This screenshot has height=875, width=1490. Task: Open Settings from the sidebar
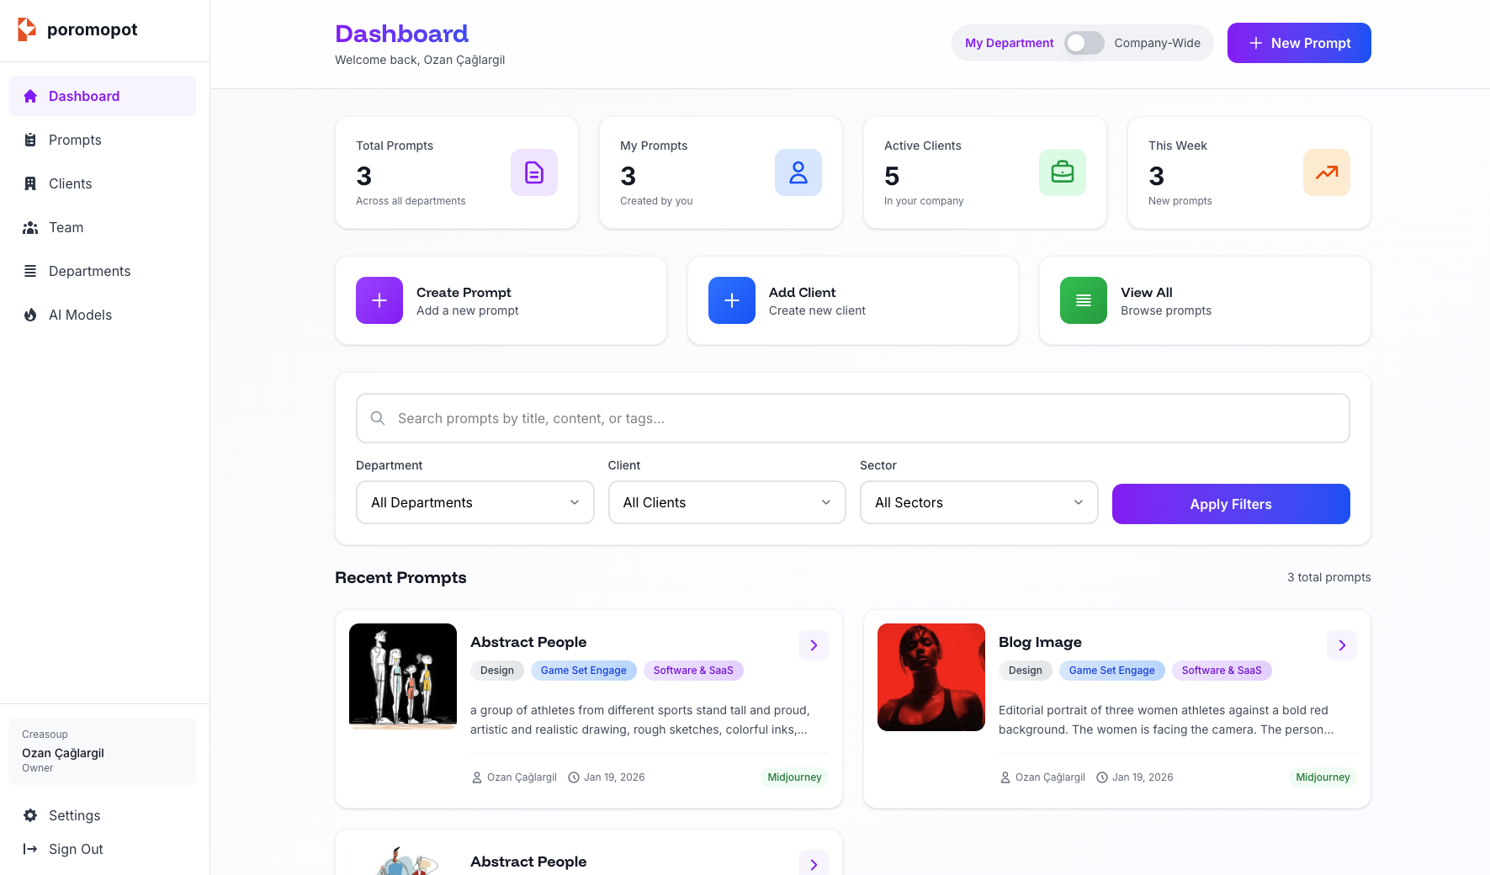pos(73,815)
